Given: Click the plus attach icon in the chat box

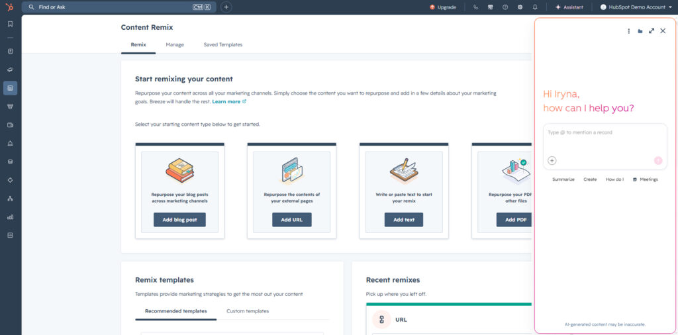Looking at the screenshot, I should tap(552, 160).
